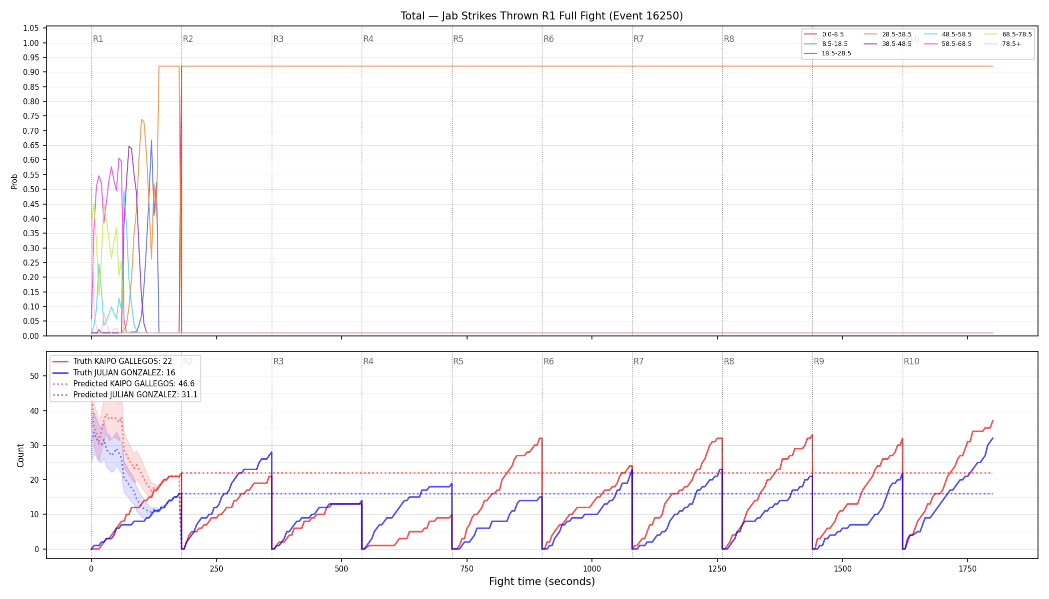Click the 'Fight time (seconds)' axis label
This screenshot has width=1049, height=599.
coord(542,582)
